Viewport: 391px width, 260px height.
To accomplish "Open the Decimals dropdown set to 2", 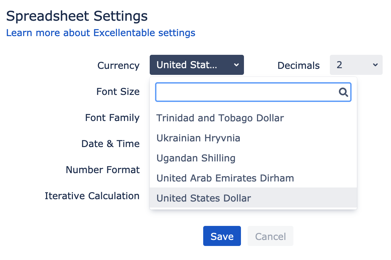I will coord(356,65).
